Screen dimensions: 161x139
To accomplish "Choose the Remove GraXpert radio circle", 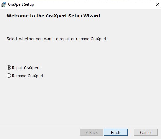I will (9, 76).
